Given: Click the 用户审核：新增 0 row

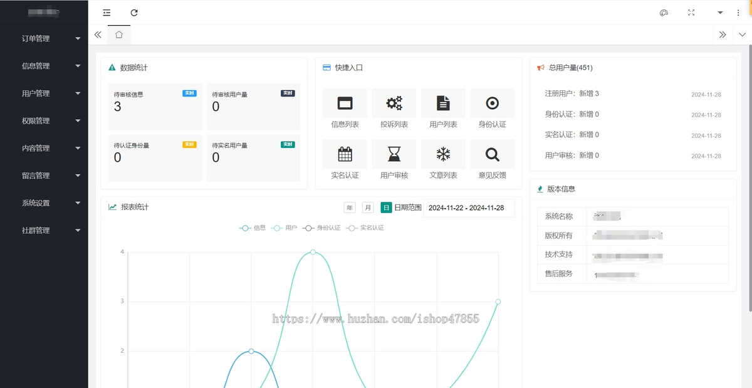Looking at the screenshot, I should 633,155.
